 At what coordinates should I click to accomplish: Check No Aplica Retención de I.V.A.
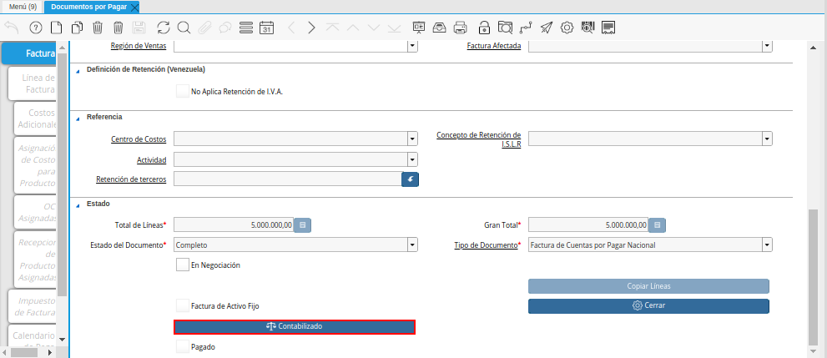183,91
